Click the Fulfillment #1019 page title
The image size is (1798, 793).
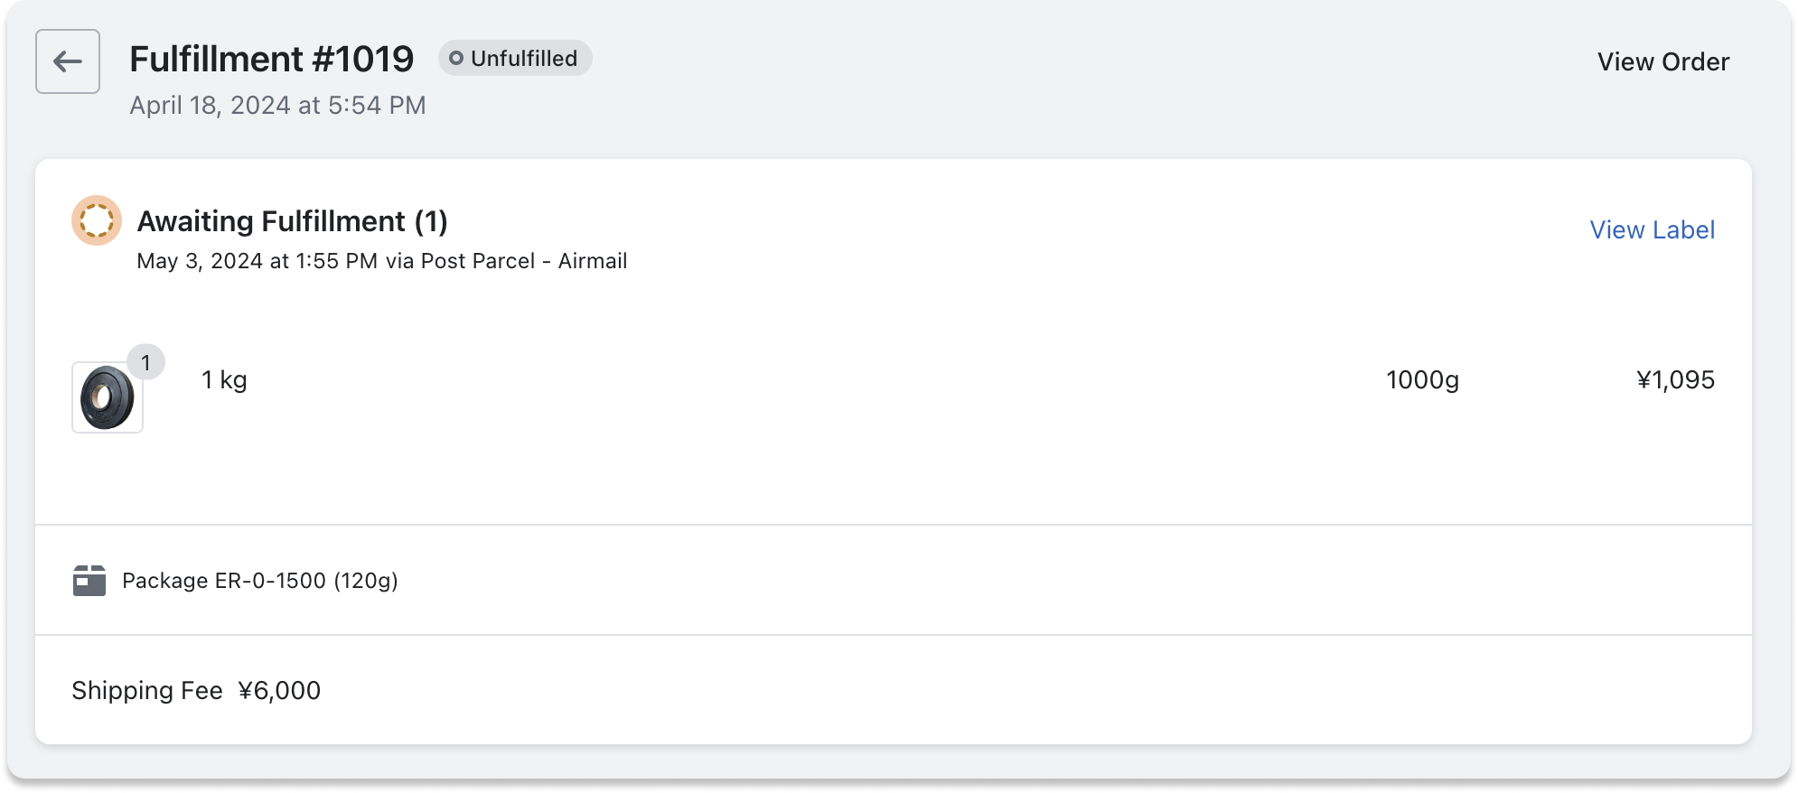[x=271, y=60]
